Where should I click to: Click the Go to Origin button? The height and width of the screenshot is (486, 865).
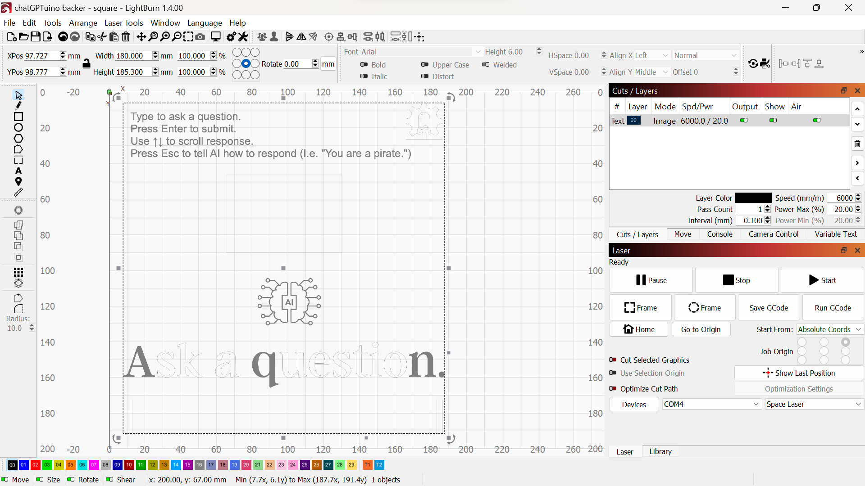click(x=701, y=329)
